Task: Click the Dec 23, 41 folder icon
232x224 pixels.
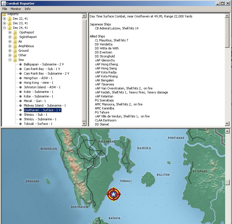Action: click(10, 23)
